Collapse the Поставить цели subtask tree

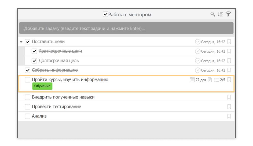[21, 42]
